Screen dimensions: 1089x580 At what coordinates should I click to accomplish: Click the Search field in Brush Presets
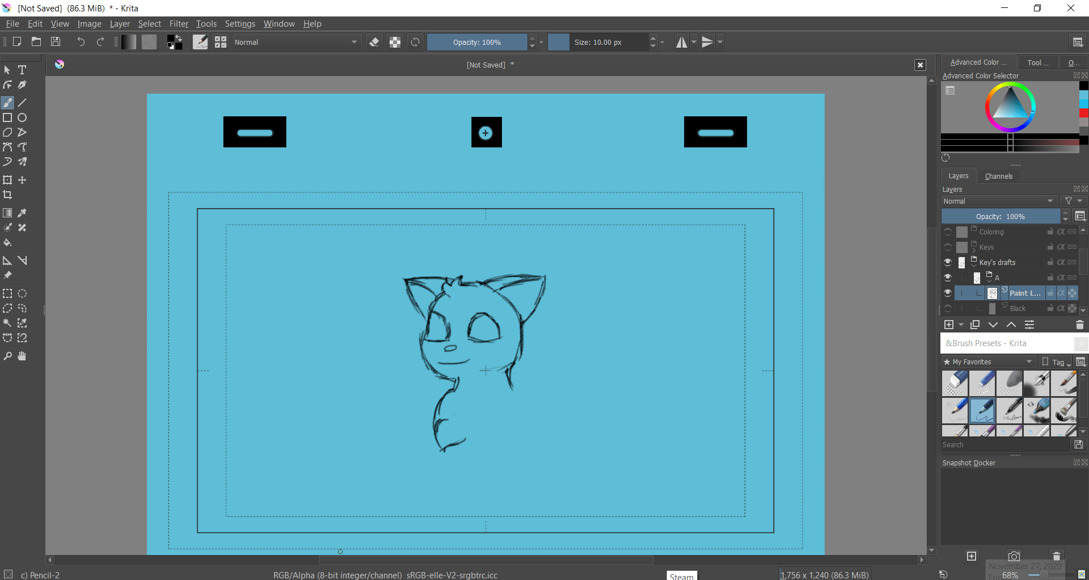coord(1004,444)
